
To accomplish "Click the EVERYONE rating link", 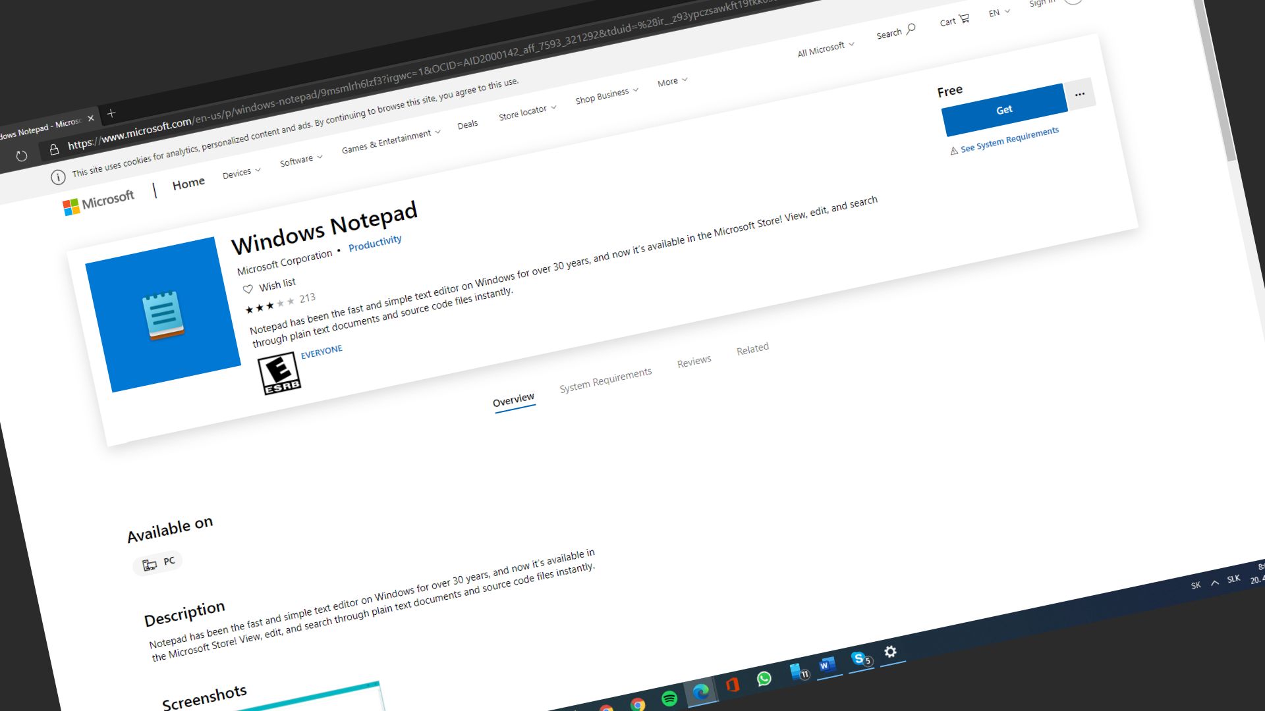I will pyautogui.click(x=322, y=352).
